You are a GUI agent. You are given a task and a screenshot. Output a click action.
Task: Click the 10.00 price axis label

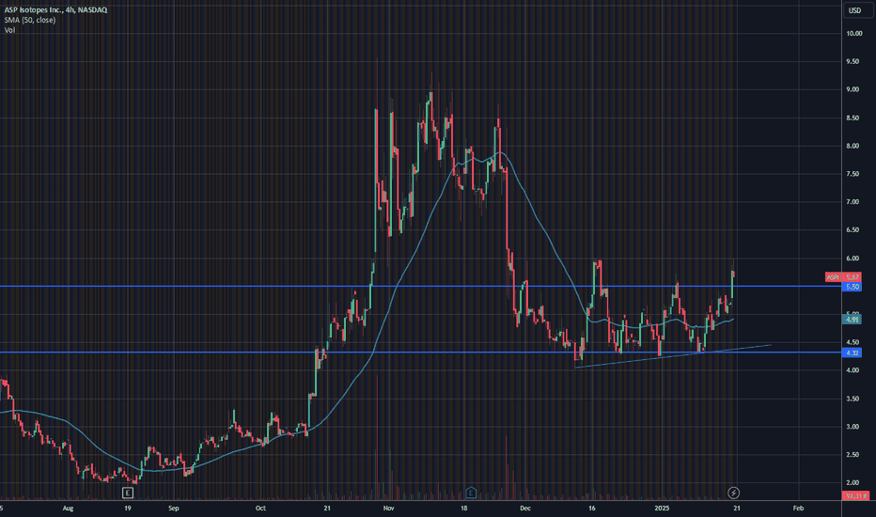(853, 34)
